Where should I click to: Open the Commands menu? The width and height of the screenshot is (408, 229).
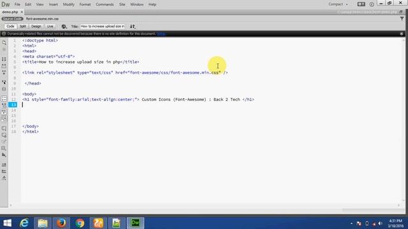(105, 4)
